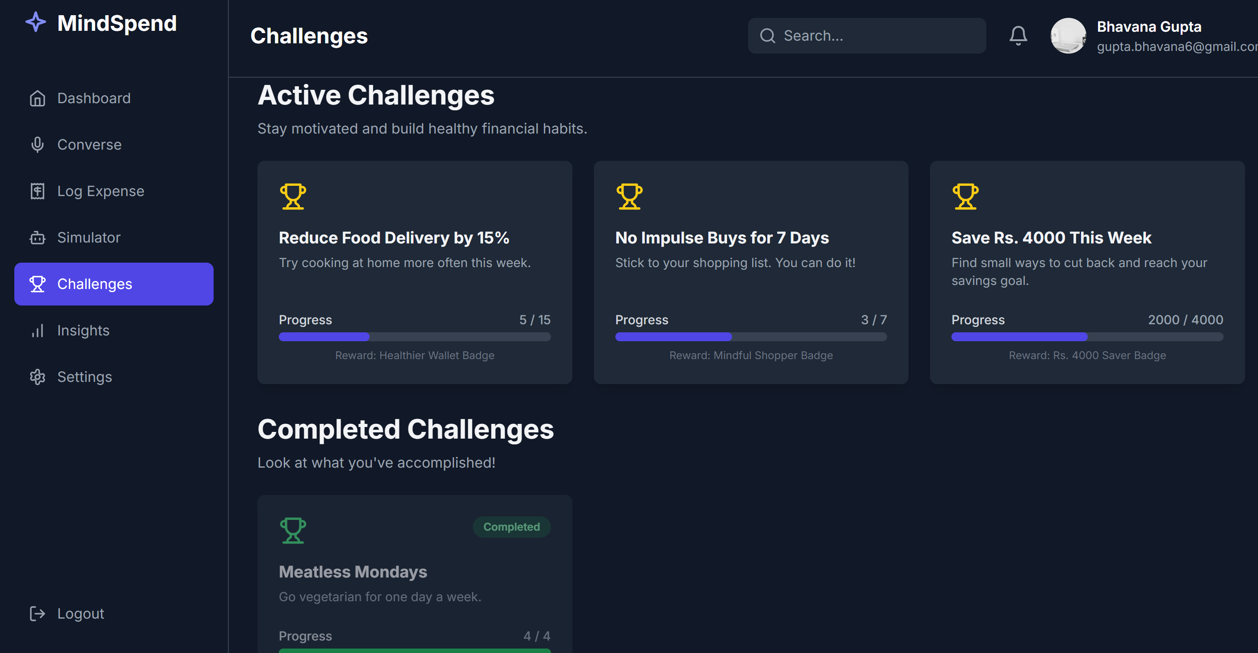Select the Challenges trophy icon in sidebar
The width and height of the screenshot is (1258, 653).
click(x=38, y=284)
